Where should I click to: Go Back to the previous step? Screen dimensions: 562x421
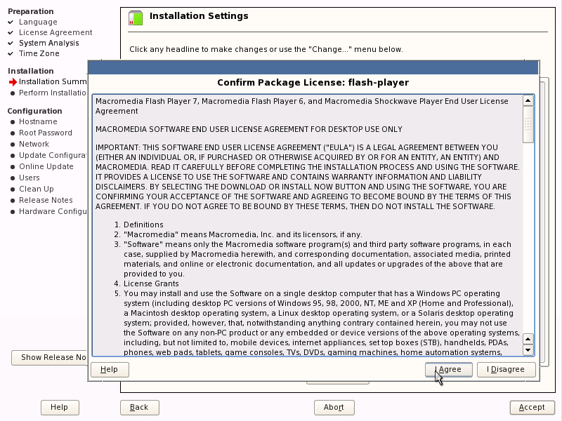tap(139, 408)
